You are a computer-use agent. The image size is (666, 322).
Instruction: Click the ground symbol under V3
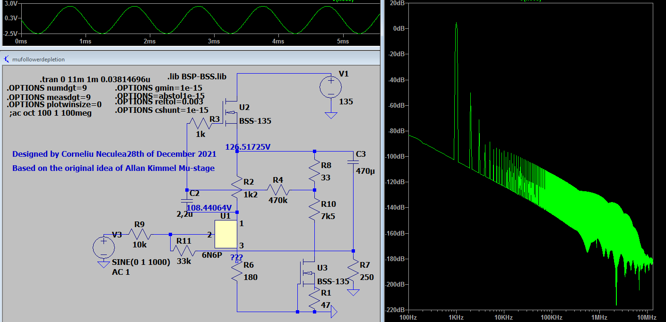coord(103,264)
